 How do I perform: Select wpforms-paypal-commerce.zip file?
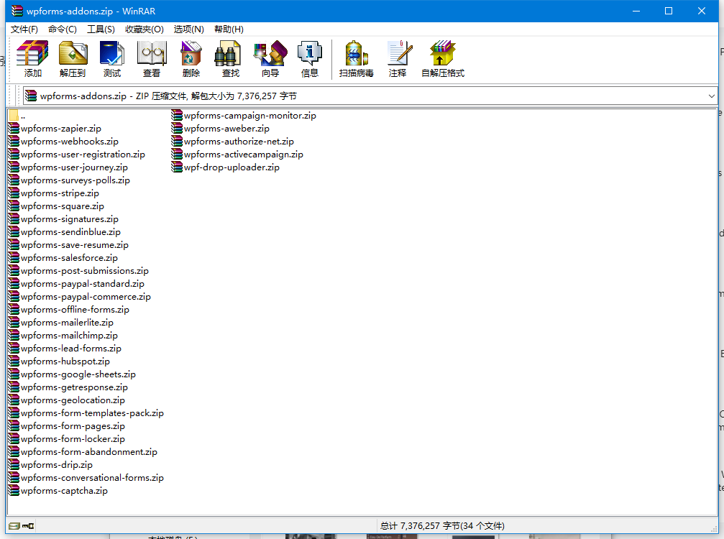80,297
